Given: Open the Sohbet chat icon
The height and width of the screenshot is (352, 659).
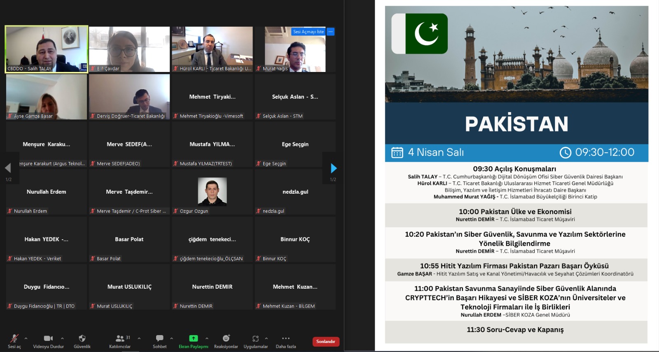Looking at the screenshot, I should [x=159, y=339].
